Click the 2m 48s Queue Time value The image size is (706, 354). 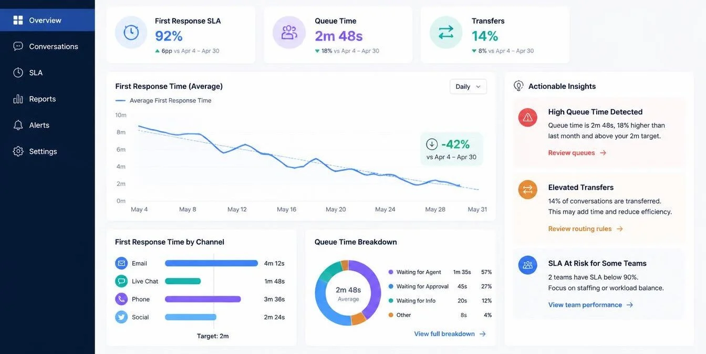(x=339, y=36)
